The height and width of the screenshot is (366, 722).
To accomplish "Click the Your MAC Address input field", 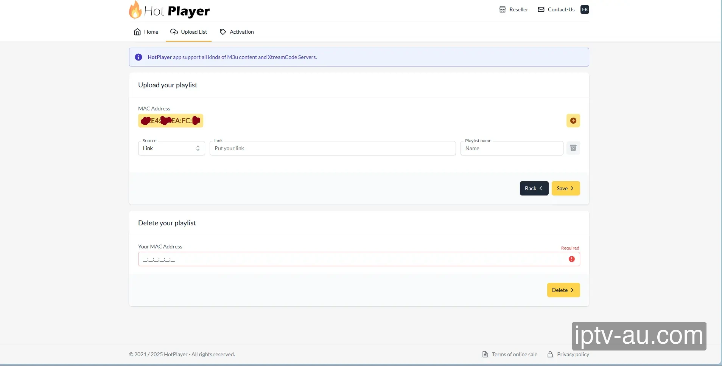I will 359,259.
